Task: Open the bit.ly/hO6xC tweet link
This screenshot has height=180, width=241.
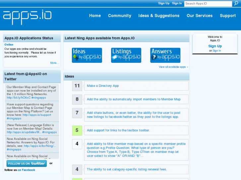Action: pyautogui.click(x=19, y=97)
